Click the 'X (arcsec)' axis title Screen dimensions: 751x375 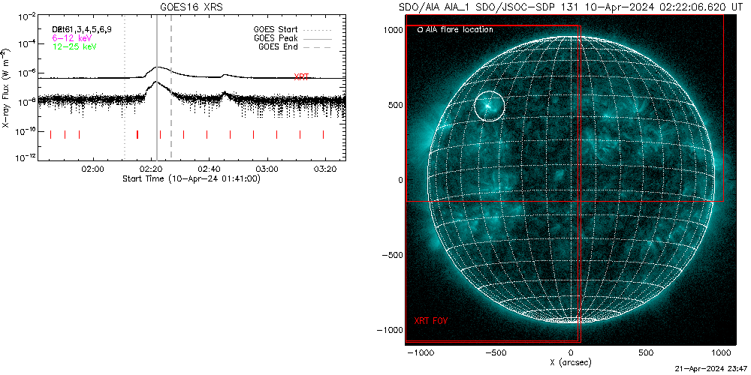pyautogui.click(x=571, y=363)
